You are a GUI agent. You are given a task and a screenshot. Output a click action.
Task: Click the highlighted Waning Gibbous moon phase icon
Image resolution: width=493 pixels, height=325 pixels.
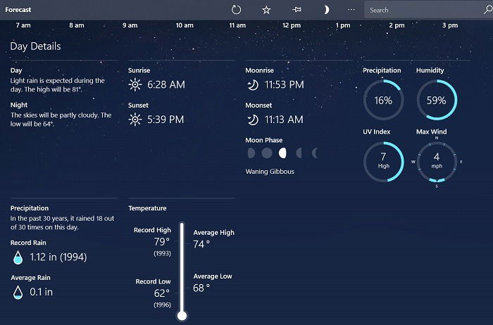(282, 153)
